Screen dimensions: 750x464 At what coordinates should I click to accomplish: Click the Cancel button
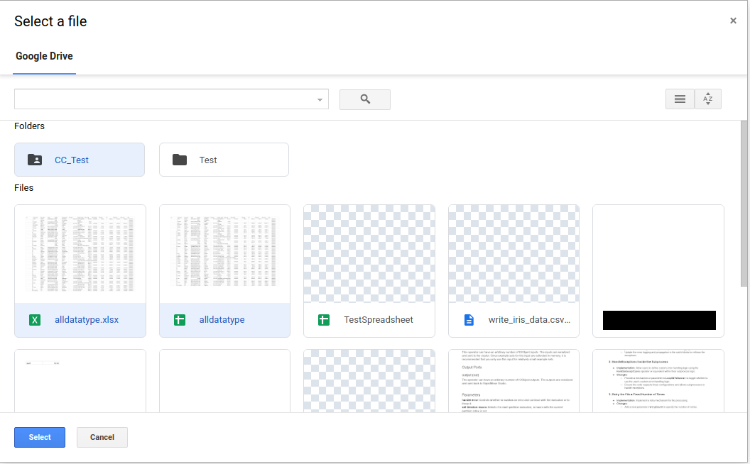click(102, 437)
